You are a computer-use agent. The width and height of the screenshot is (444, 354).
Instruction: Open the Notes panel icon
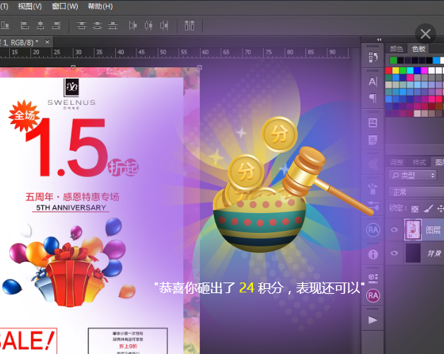coord(373,139)
